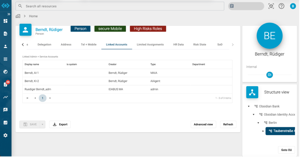The height and width of the screenshot is (157, 300).
Task: Toggle the round menu button under Internal
Action: [x=270, y=75]
